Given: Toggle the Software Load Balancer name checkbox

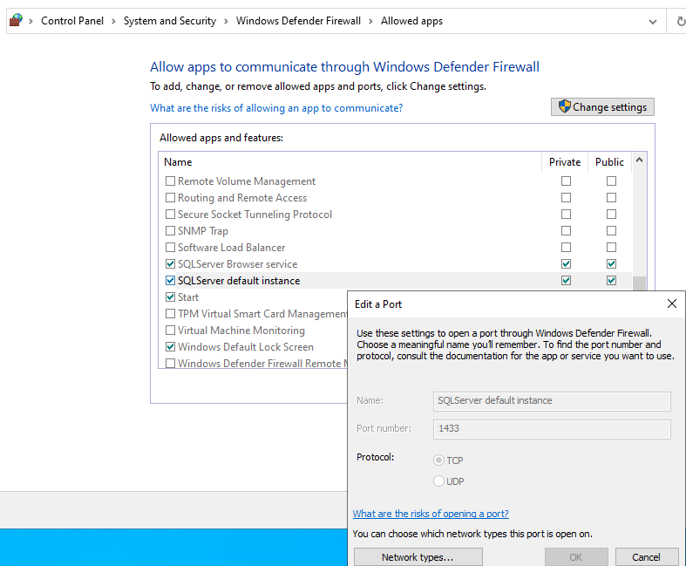Looking at the screenshot, I should click(170, 247).
